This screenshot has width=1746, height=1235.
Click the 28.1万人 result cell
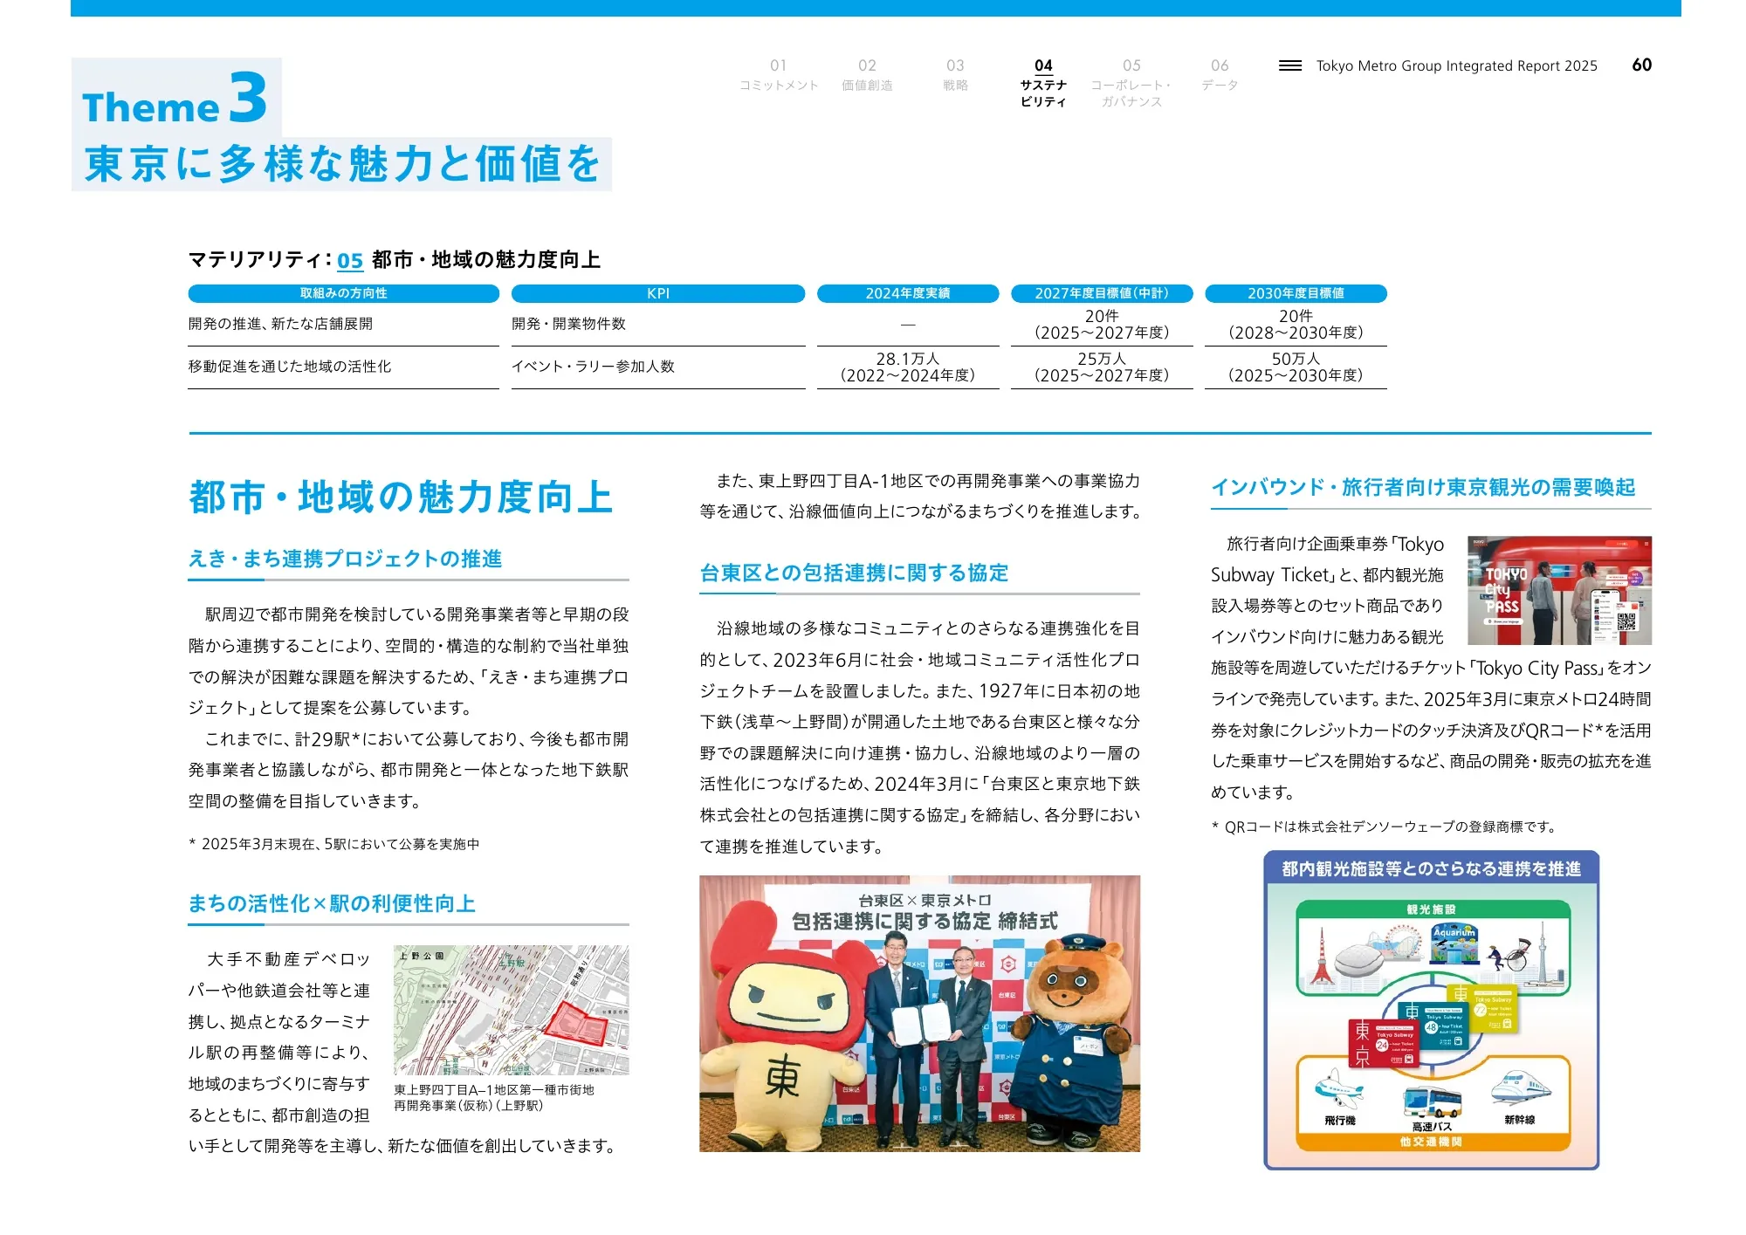pos(908,367)
